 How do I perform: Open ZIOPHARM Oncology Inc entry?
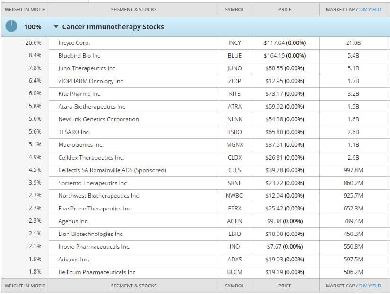pos(91,81)
